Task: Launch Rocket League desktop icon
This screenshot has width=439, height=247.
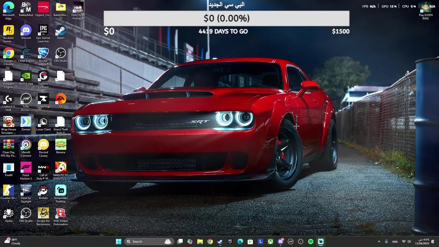Action: [x=43, y=57]
